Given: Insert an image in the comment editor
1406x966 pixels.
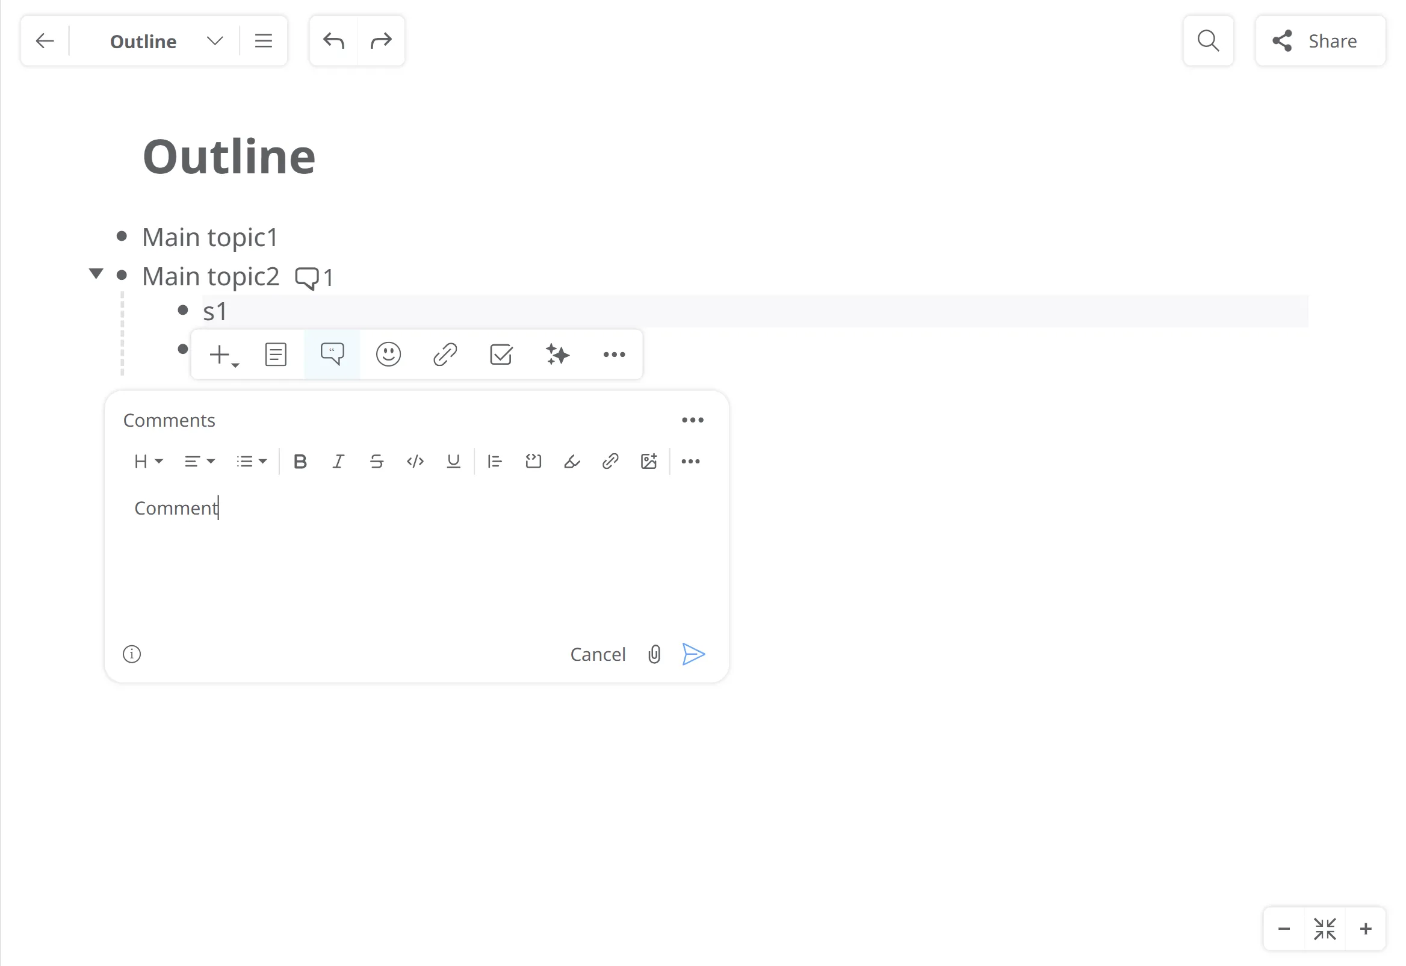Looking at the screenshot, I should pos(648,462).
